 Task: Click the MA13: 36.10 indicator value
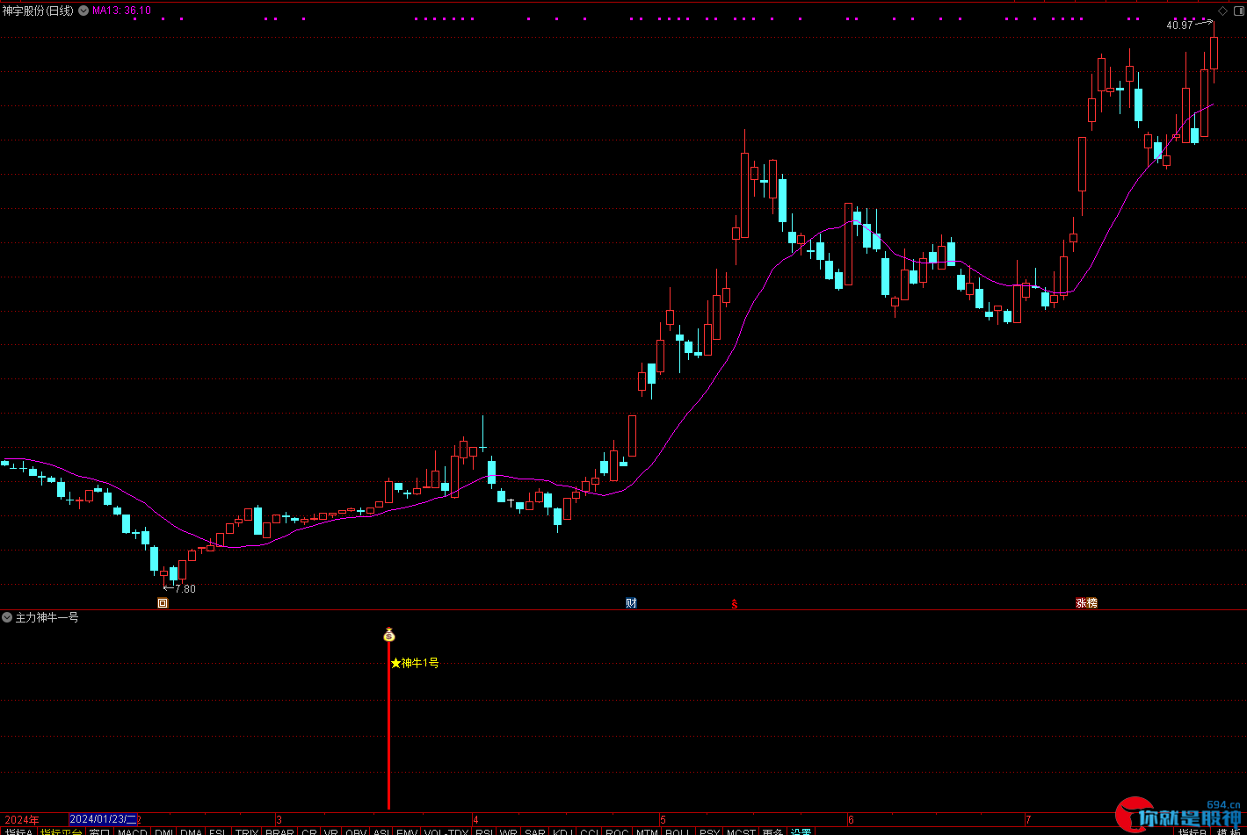pos(121,11)
